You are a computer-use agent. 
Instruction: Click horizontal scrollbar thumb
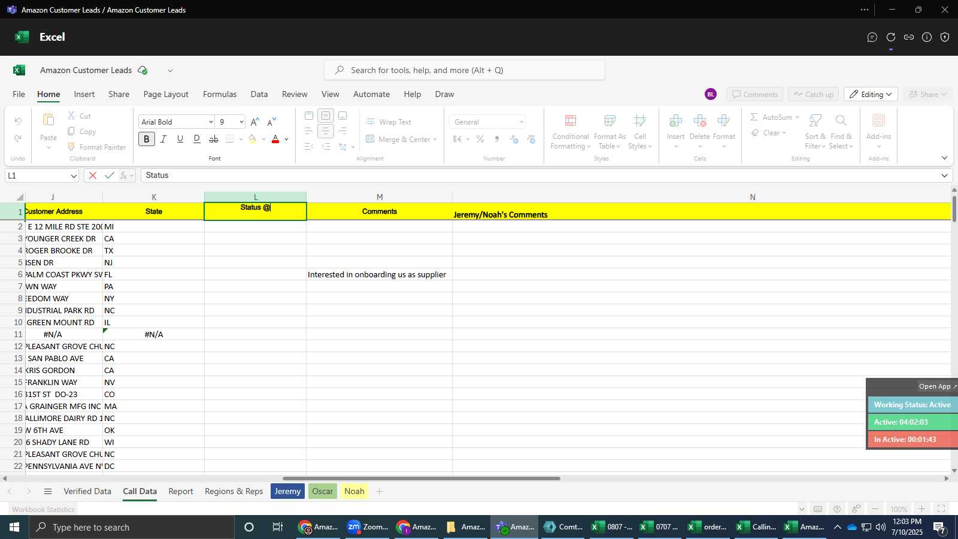click(422, 479)
